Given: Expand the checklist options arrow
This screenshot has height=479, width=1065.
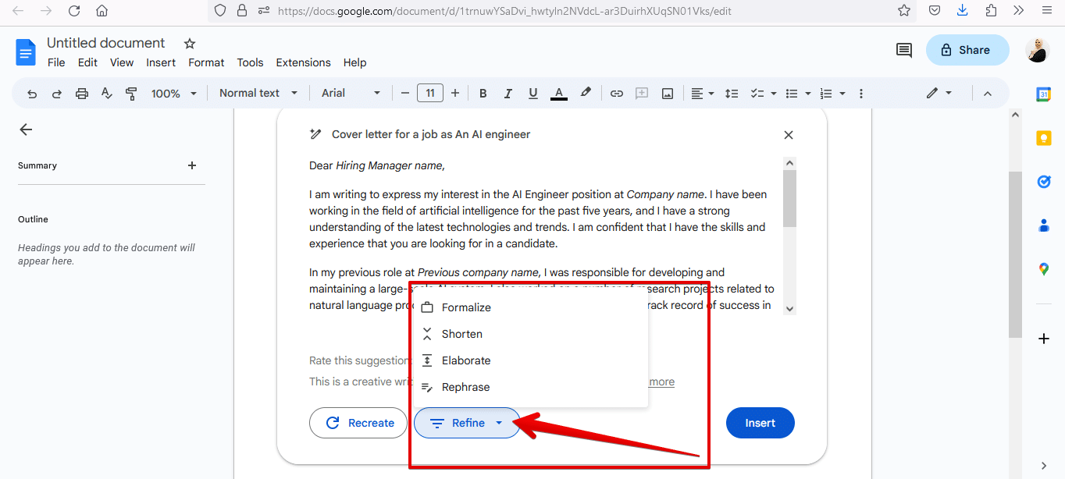Looking at the screenshot, I should tap(773, 94).
